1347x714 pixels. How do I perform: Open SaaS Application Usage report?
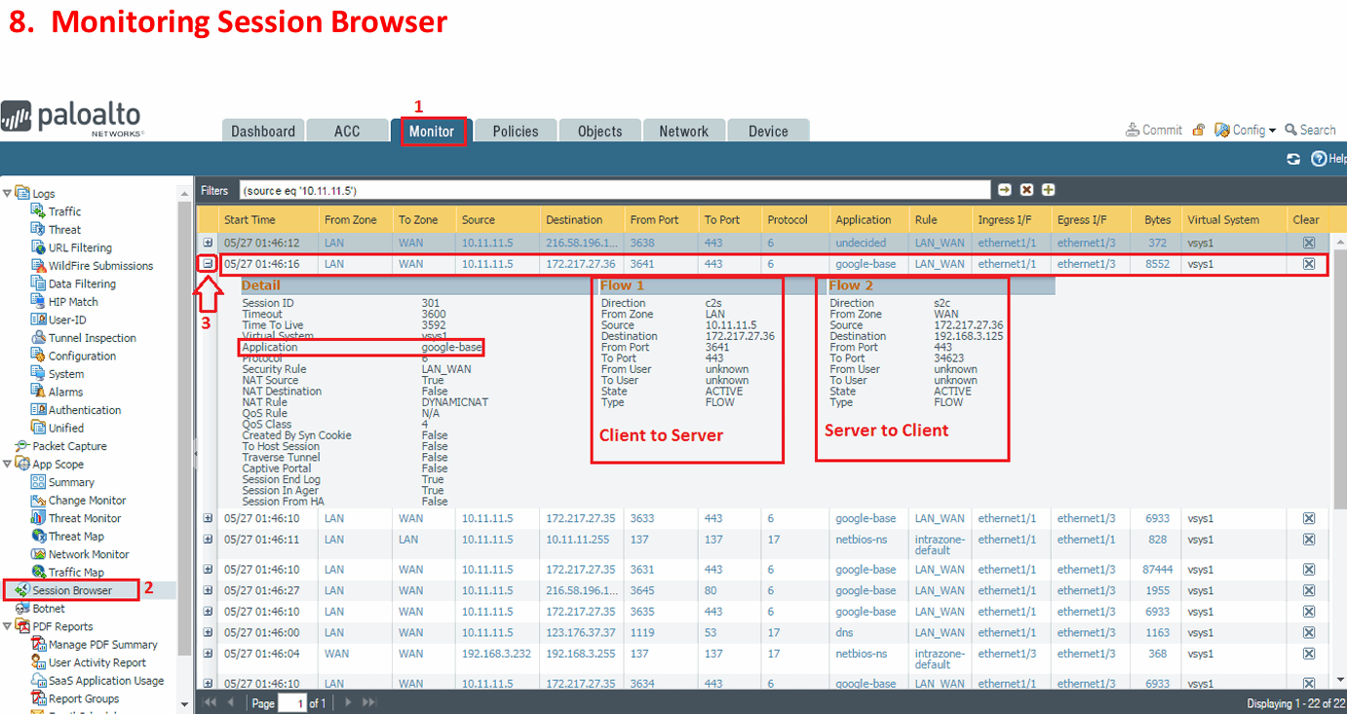[106, 681]
